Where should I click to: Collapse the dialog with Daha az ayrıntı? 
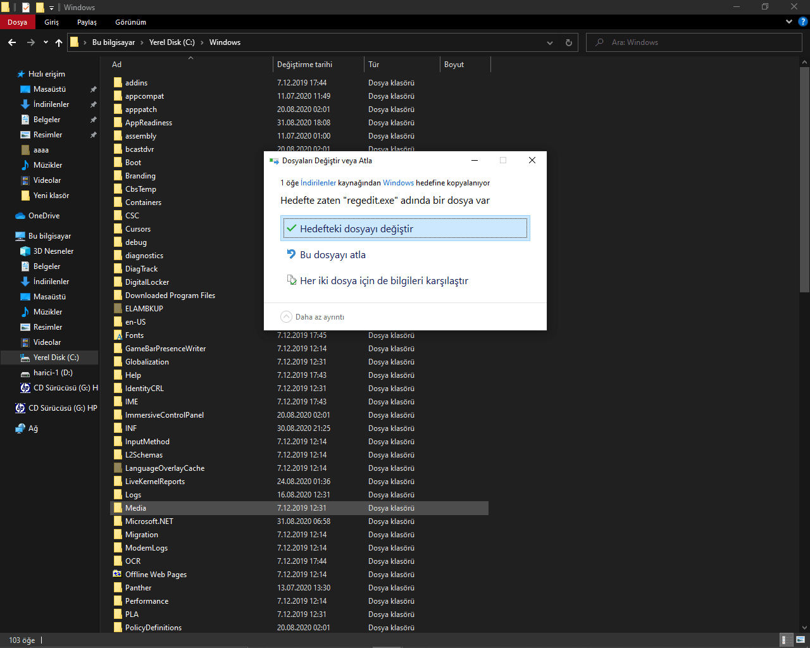[x=313, y=317]
